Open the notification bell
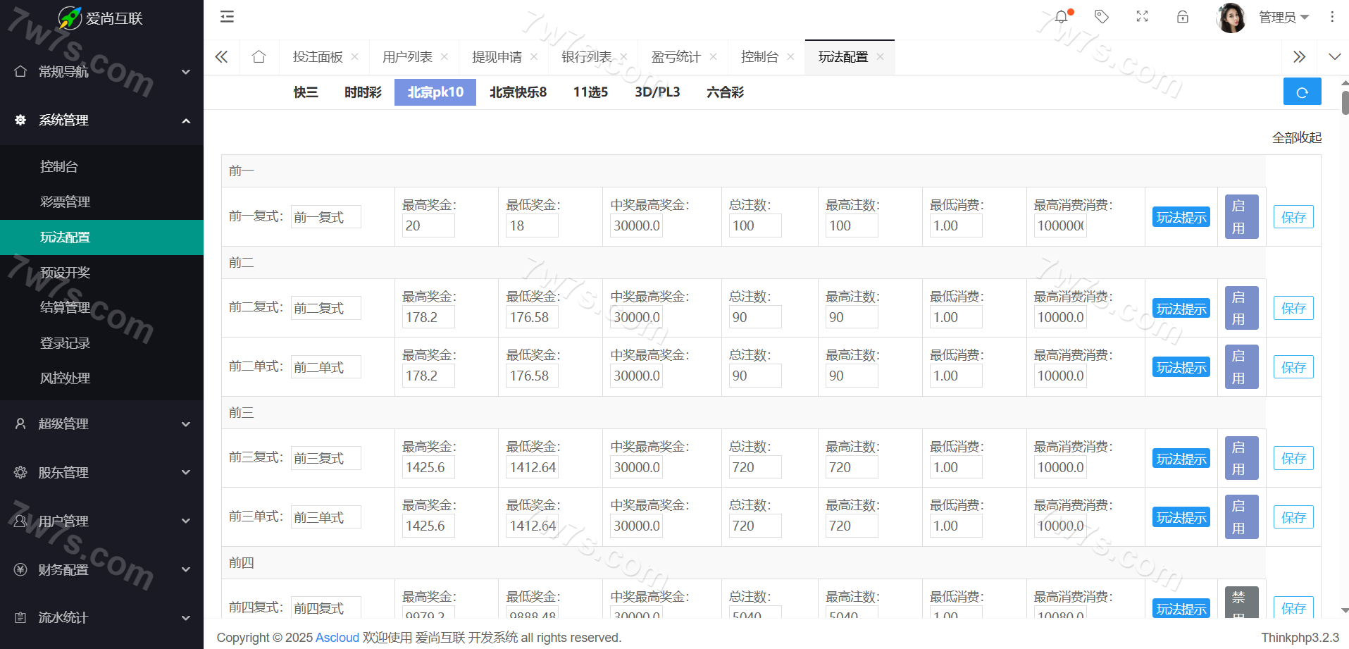The image size is (1349, 649). tap(1061, 17)
